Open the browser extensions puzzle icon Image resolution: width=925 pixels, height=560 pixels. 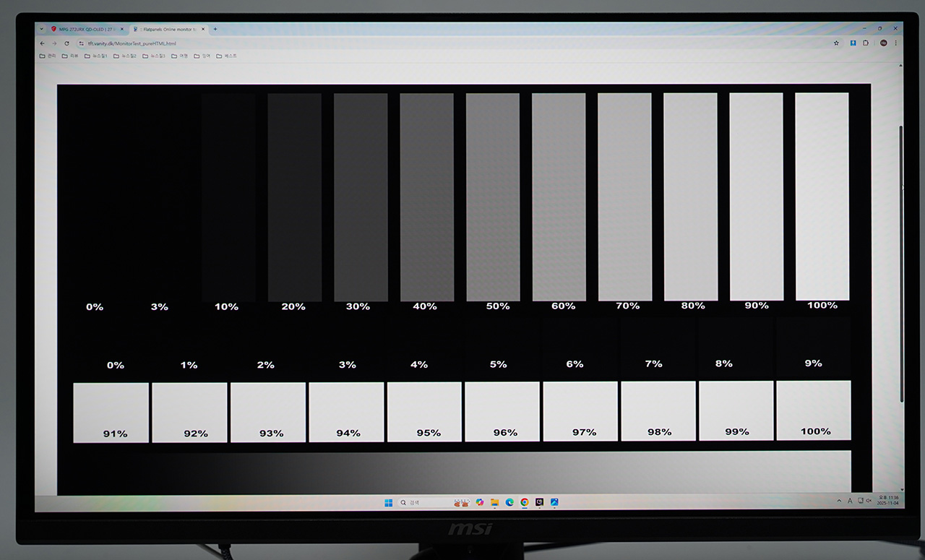(866, 43)
